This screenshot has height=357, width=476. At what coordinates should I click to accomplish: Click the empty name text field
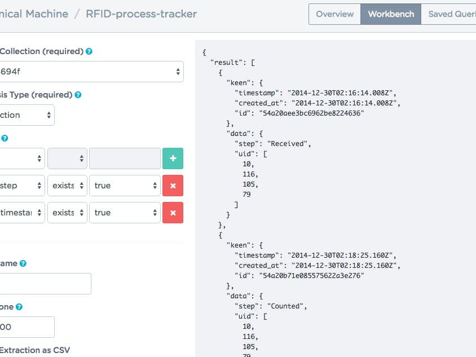(46, 284)
